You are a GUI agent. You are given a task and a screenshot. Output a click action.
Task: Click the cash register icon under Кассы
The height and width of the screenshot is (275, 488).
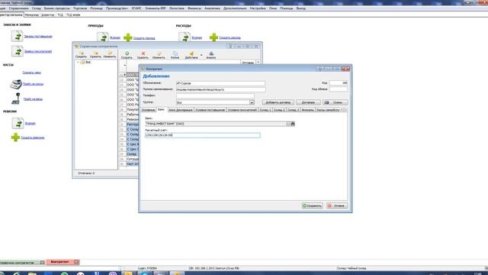click(16, 84)
